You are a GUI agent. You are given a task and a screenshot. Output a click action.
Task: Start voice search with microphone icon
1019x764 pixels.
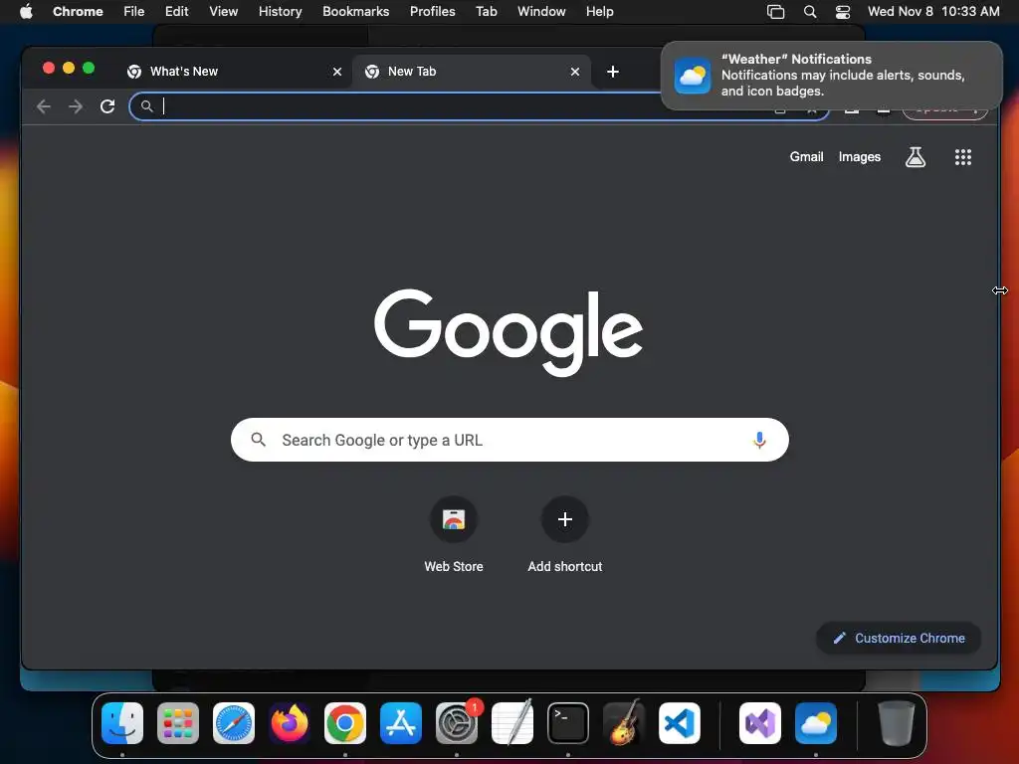tap(758, 440)
